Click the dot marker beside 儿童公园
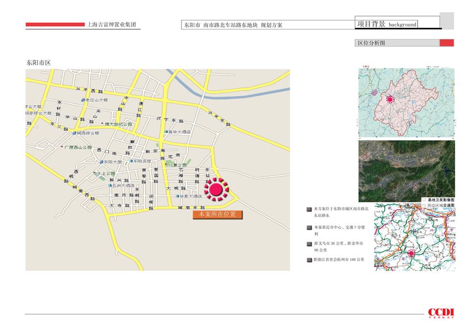This screenshot has width=465, height=328. pos(166,165)
